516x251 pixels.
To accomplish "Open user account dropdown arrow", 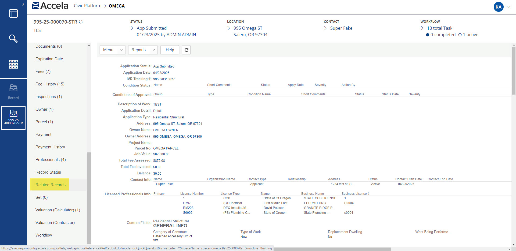I will 508,7.
